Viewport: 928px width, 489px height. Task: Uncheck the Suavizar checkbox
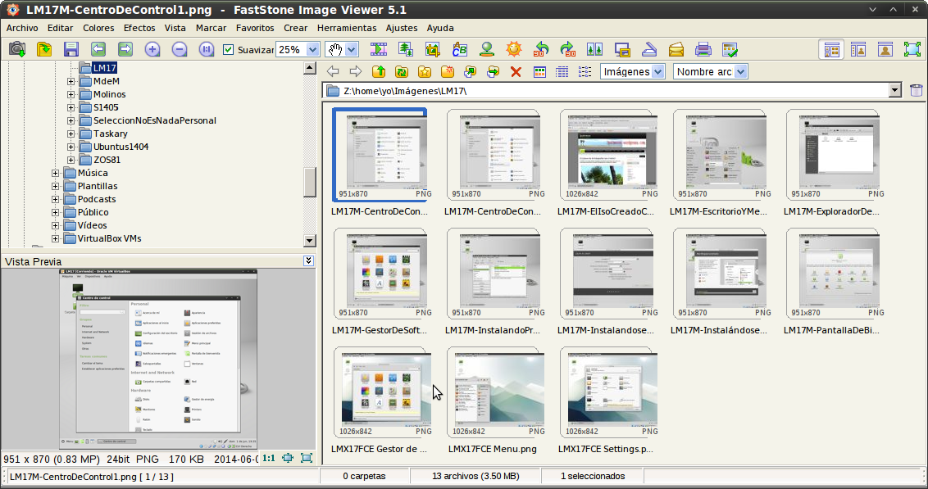(x=229, y=50)
